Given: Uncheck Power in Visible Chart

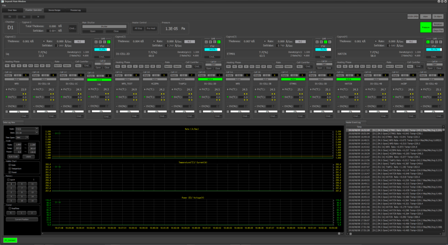Looking at the screenshot, I should 10,172.
